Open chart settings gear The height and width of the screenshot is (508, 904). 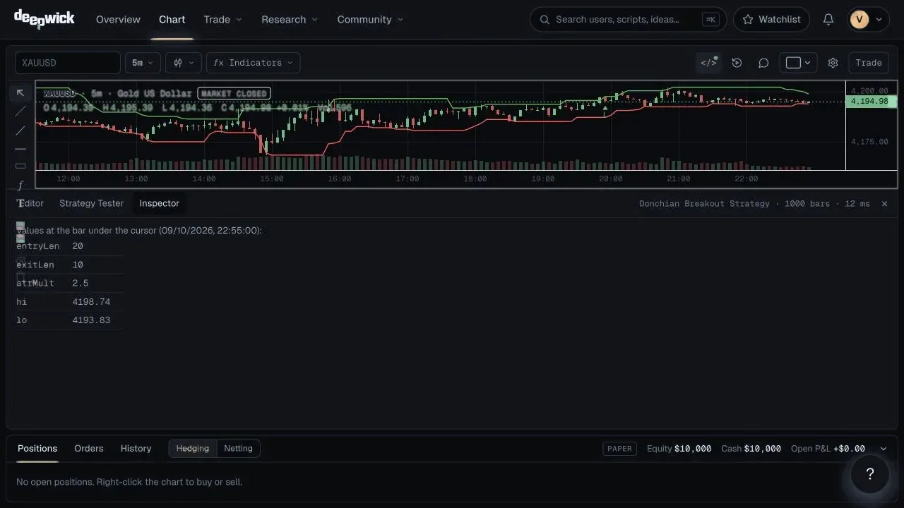click(x=833, y=63)
